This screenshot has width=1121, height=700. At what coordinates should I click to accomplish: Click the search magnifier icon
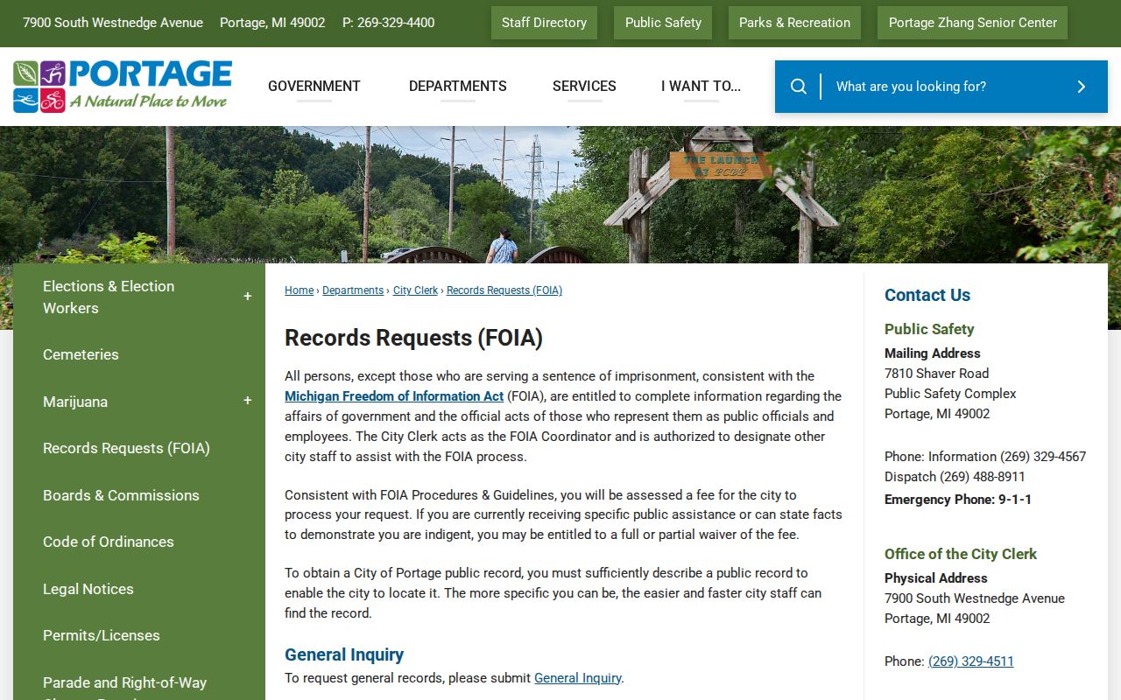coord(798,87)
